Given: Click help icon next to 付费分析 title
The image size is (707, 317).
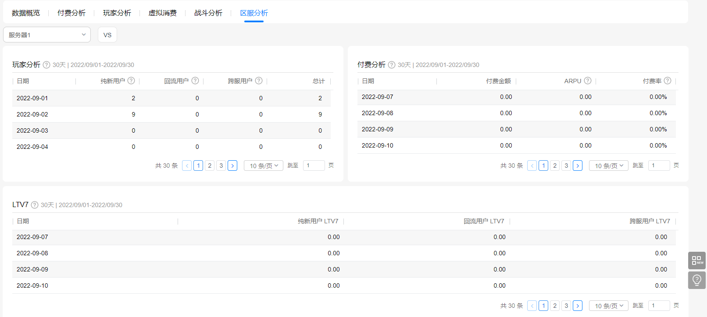Looking at the screenshot, I should (392, 65).
